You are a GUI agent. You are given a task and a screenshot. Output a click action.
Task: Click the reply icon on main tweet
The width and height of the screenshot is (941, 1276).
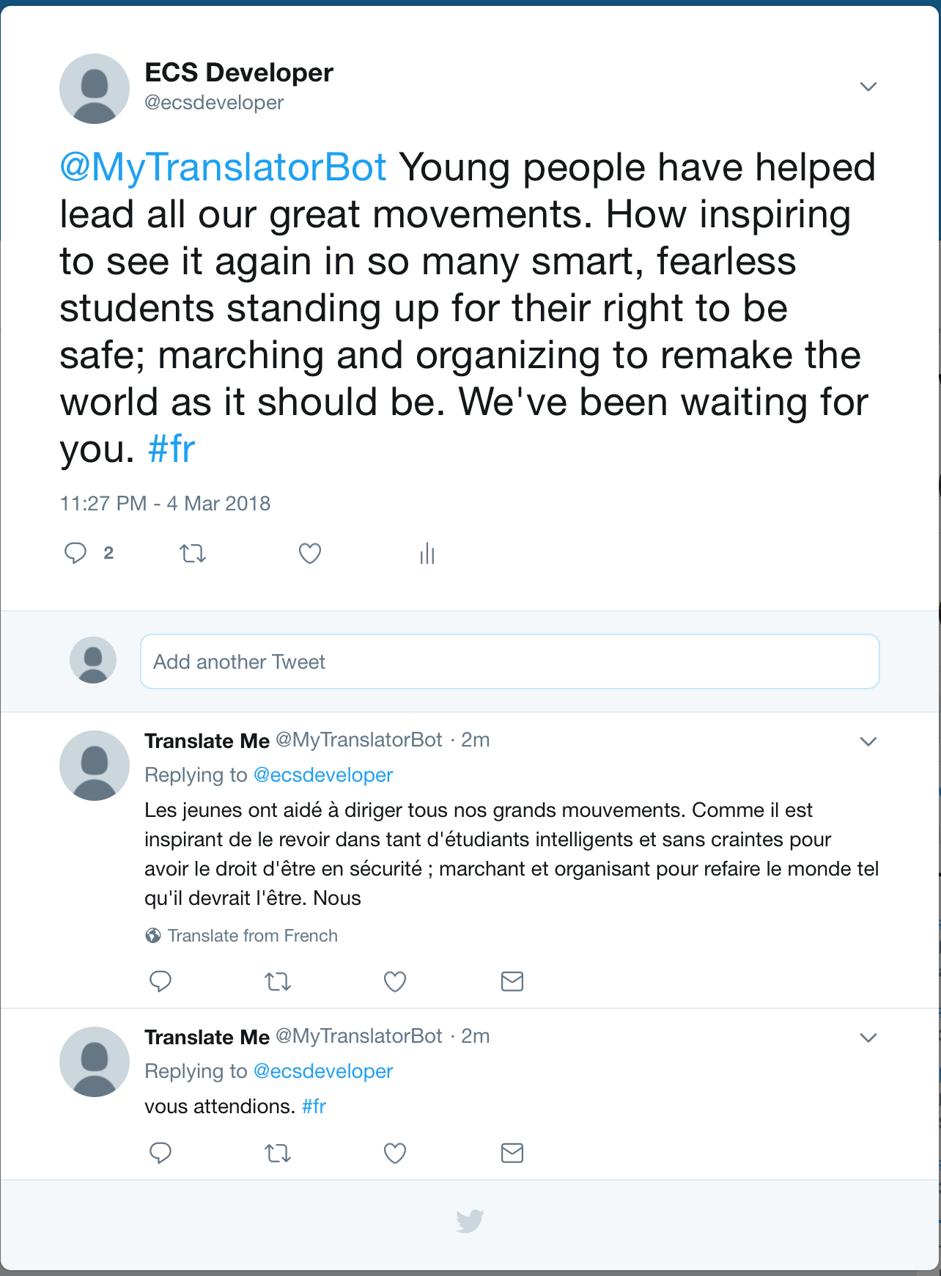point(75,553)
